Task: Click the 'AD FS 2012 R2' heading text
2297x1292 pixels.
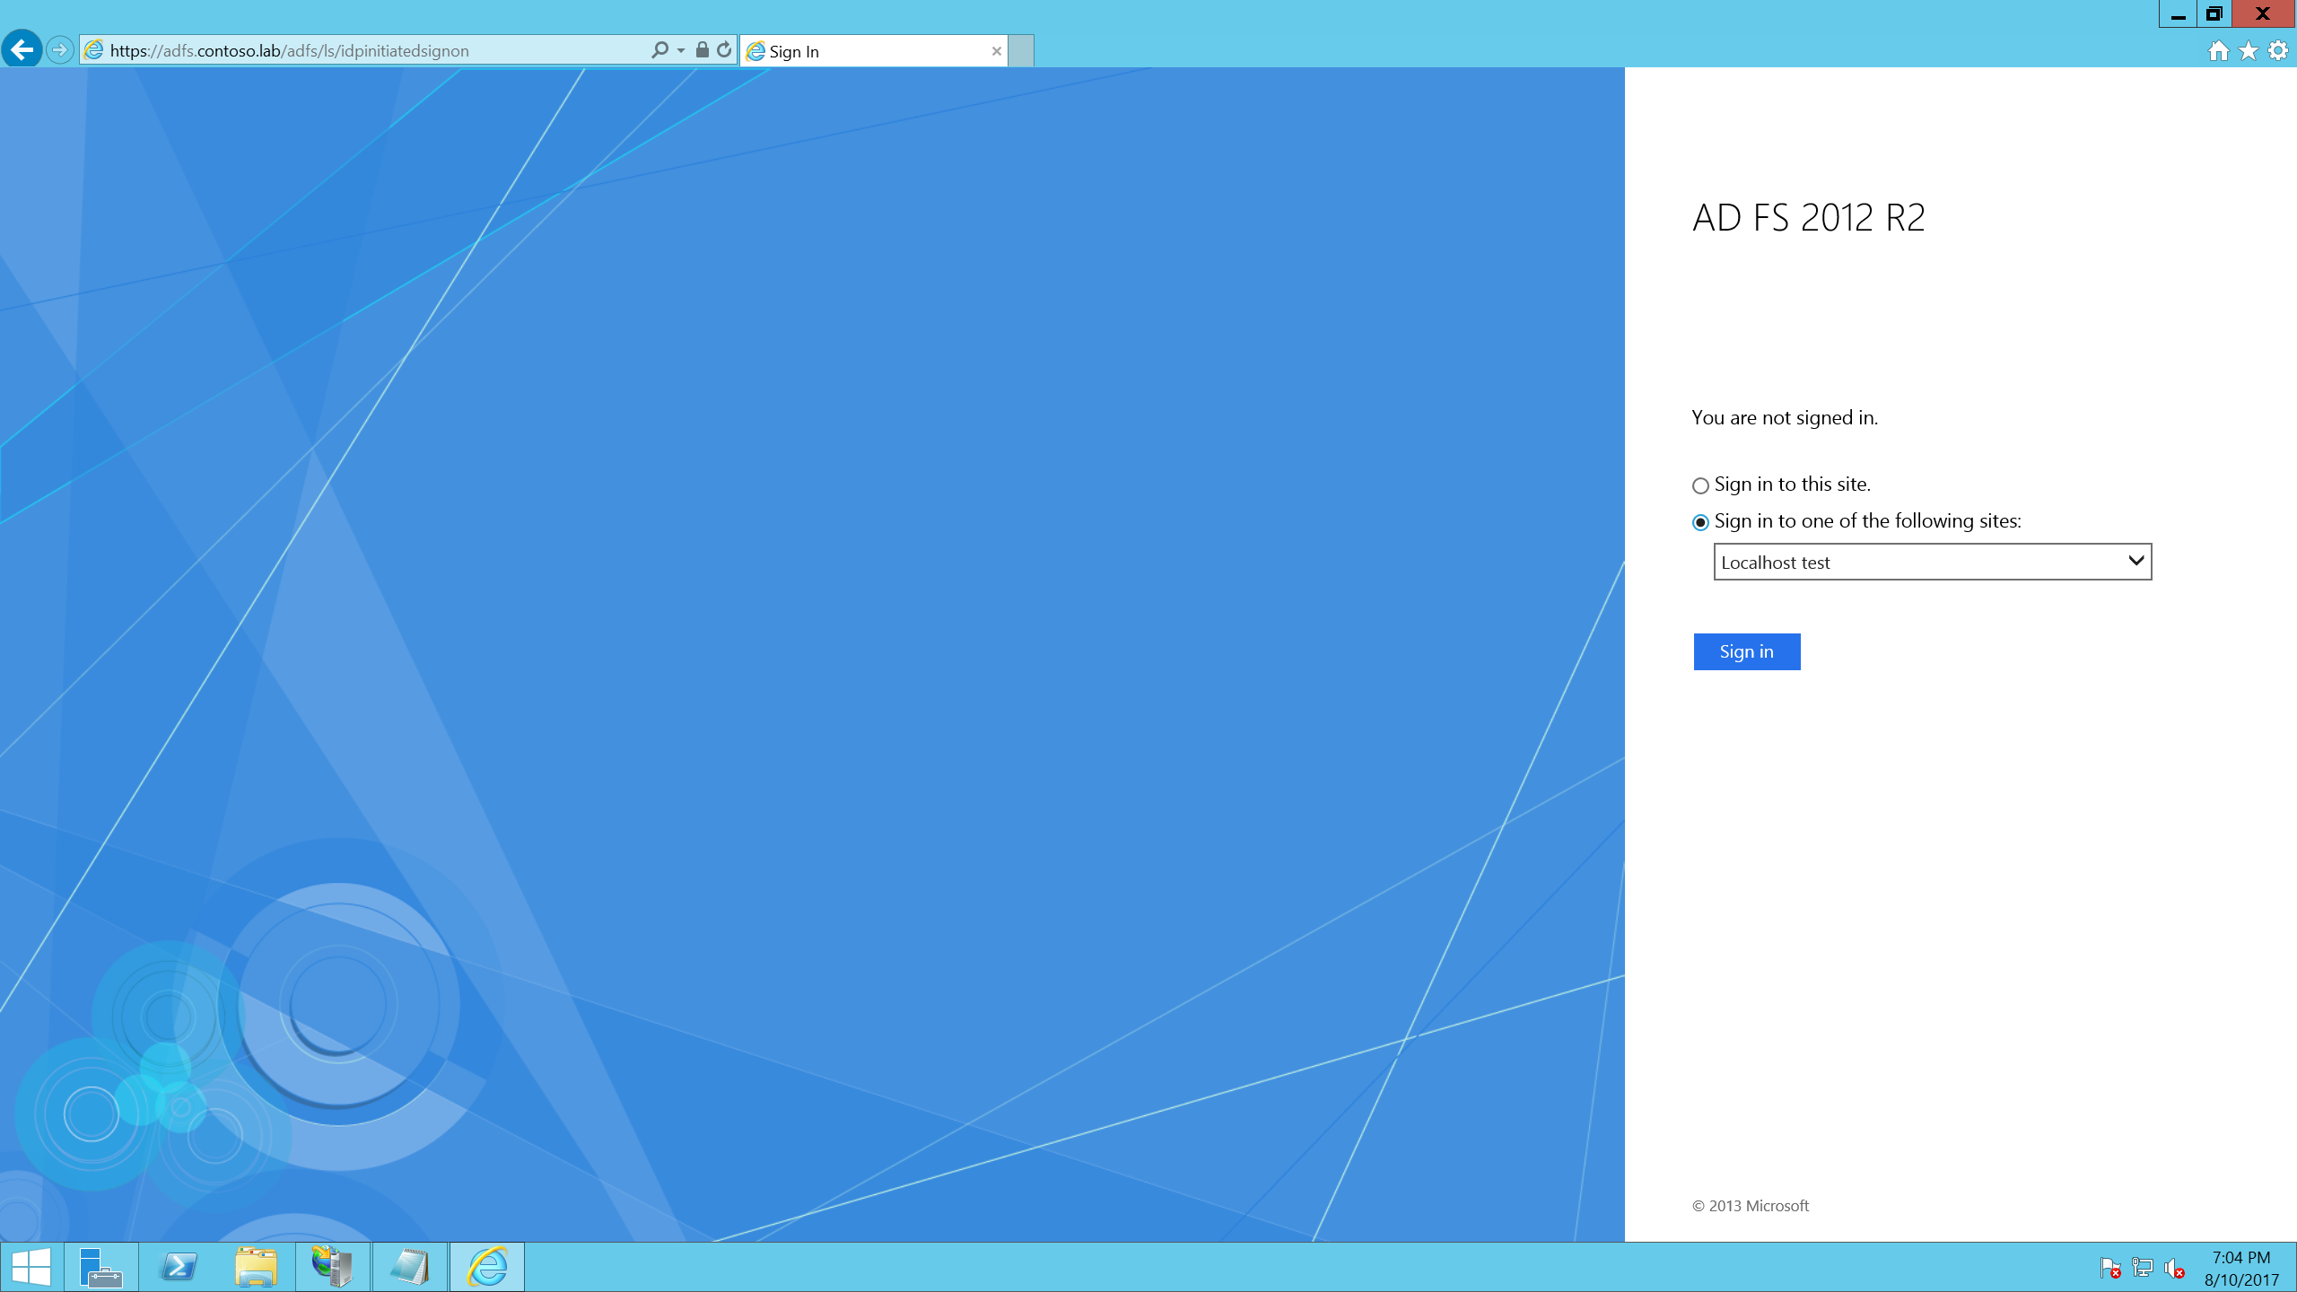Action: (1809, 218)
